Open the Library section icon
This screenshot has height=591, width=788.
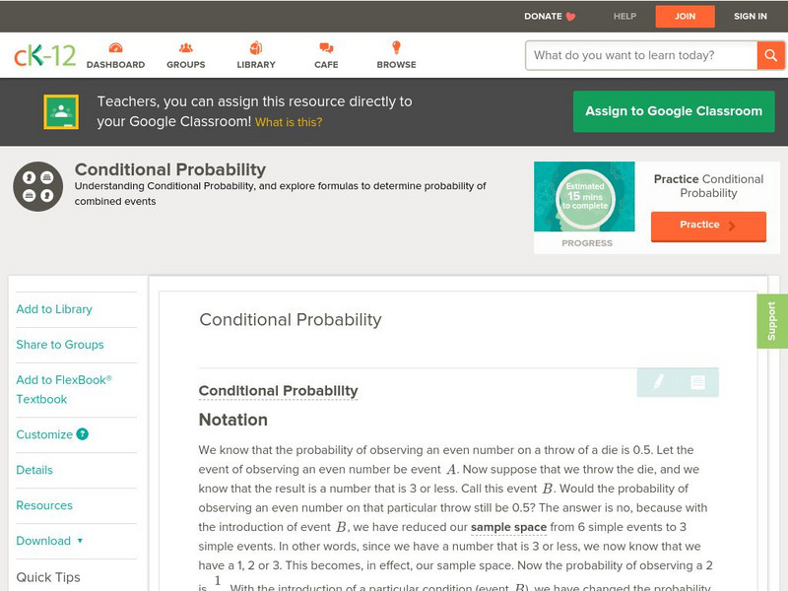(x=255, y=46)
